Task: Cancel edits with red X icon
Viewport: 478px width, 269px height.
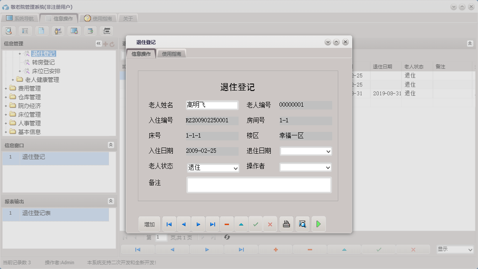Action: pyautogui.click(x=270, y=224)
